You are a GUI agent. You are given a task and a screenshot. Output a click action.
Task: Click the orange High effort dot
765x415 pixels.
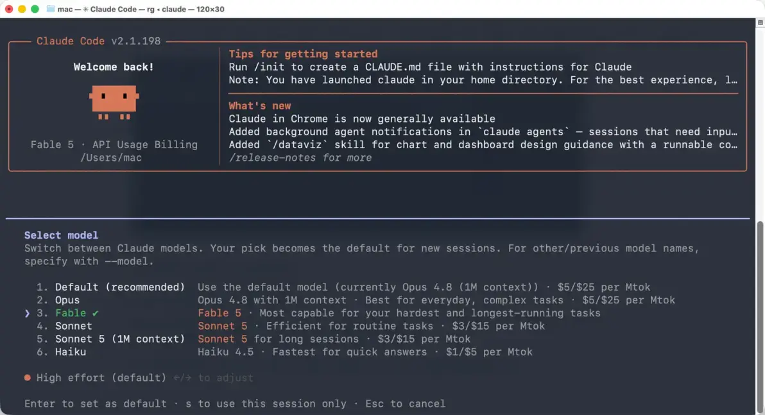pyautogui.click(x=28, y=377)
